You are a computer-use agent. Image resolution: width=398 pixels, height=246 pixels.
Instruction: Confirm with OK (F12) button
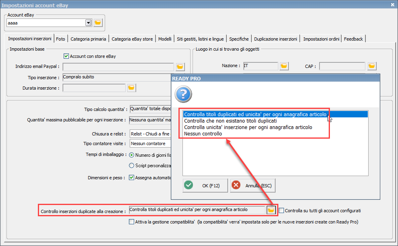click(x=205, y=185)
